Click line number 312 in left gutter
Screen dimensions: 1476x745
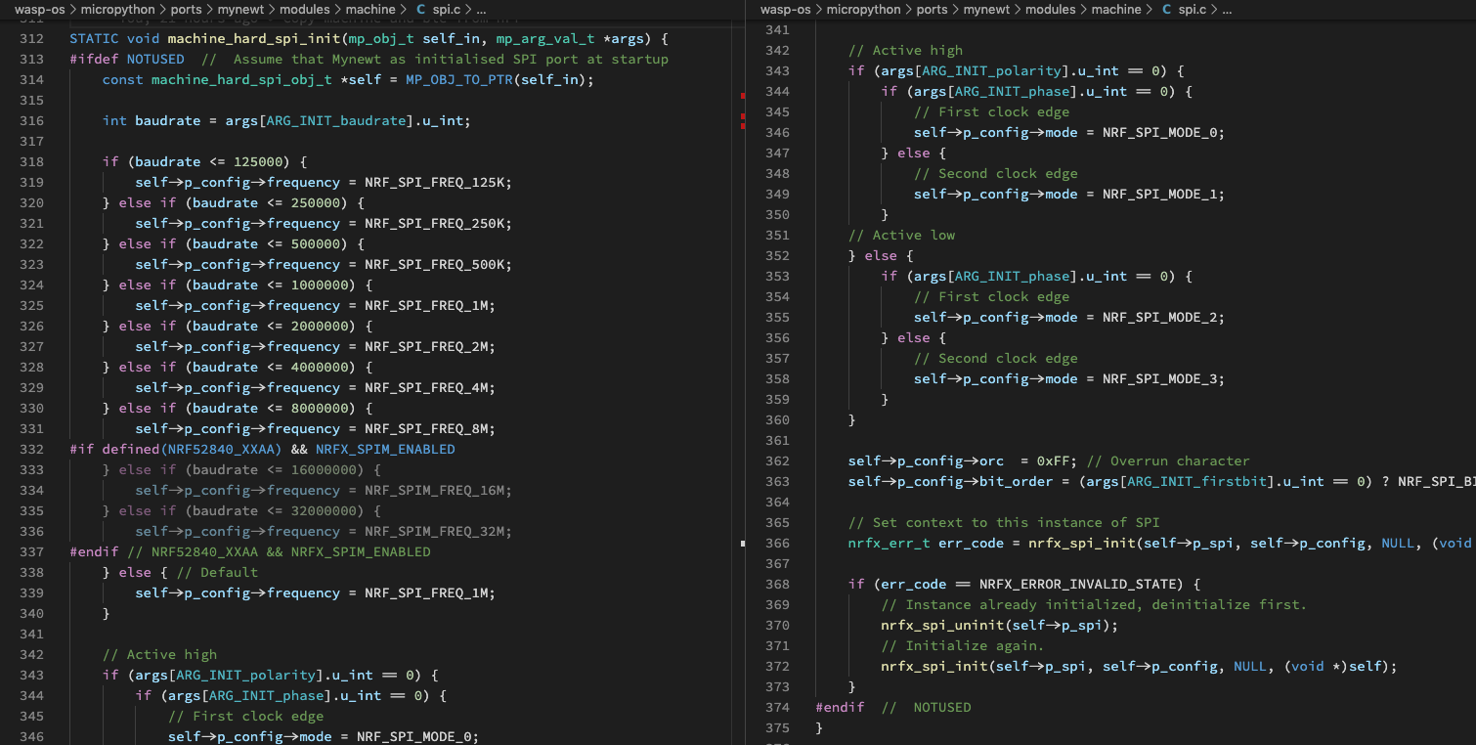coord(31,38)
